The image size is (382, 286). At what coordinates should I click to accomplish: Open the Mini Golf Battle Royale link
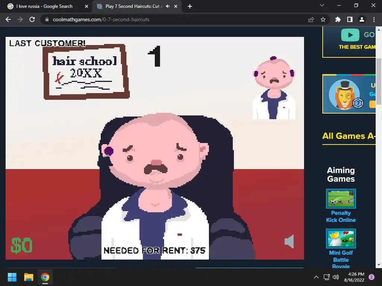(341, 260)
